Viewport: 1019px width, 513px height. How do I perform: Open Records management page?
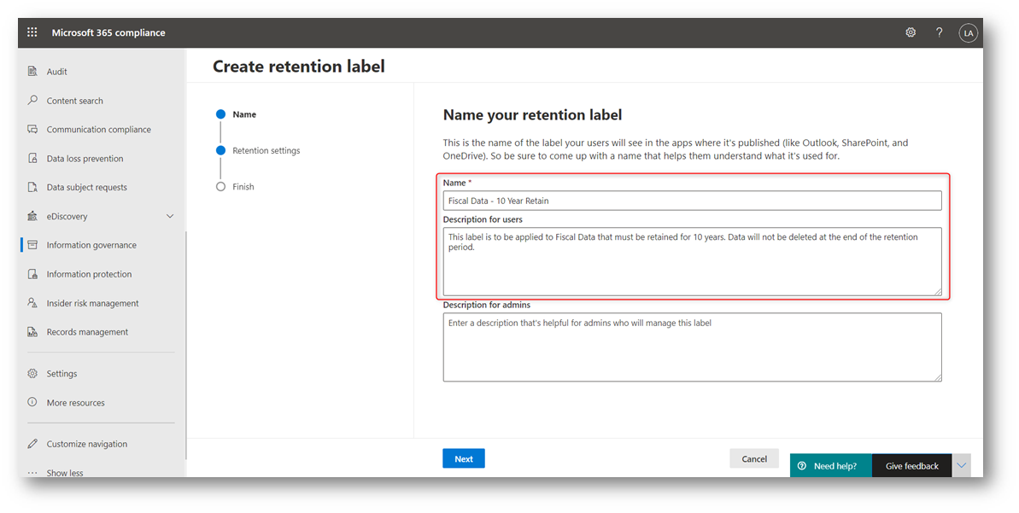[x=87, y=332]
